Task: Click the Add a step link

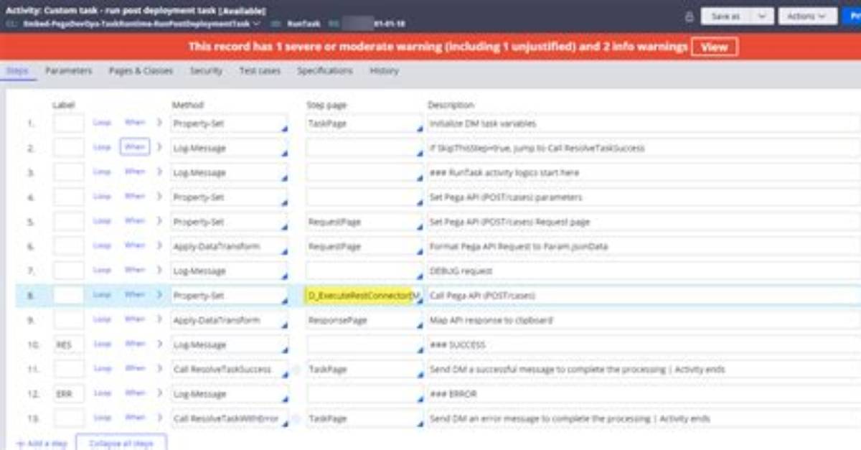Action: pos(47,444)
